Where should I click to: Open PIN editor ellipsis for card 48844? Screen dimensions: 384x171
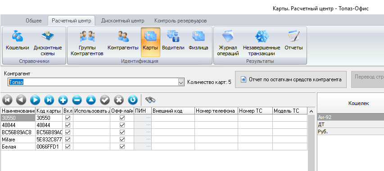(x=149, y=125)
